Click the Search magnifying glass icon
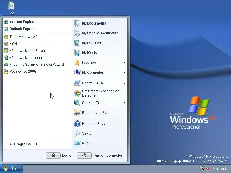Screen dimensions: 231x173 (77, 133)
